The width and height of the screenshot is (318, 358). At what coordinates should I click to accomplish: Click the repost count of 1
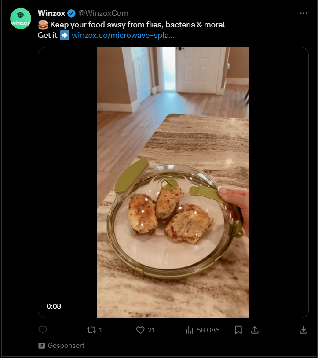(100, 330)
